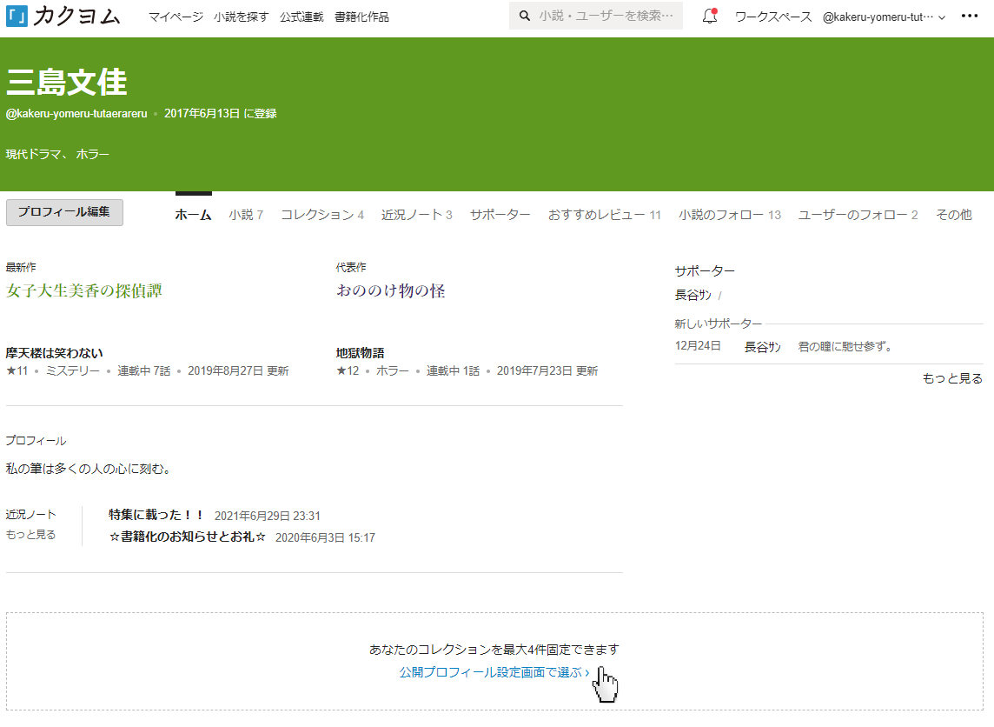Click 長谷サン in the 12月24日 row

pyautogui.click(x=763, y=346)
